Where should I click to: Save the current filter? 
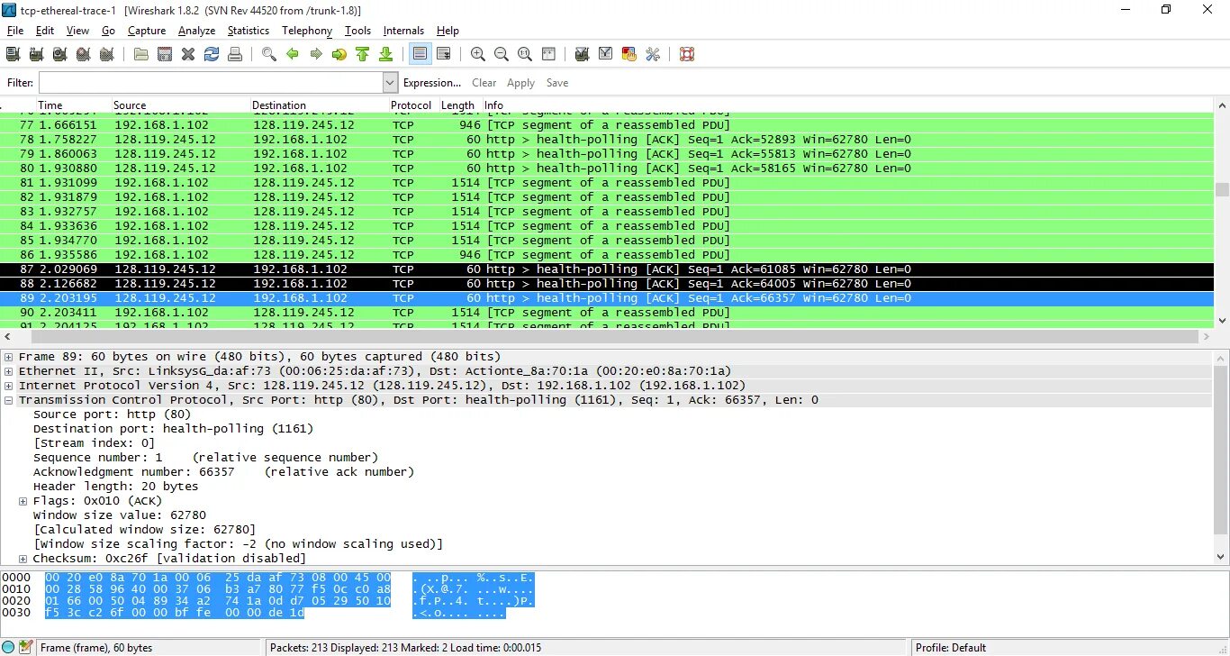(x=557, y=83)
